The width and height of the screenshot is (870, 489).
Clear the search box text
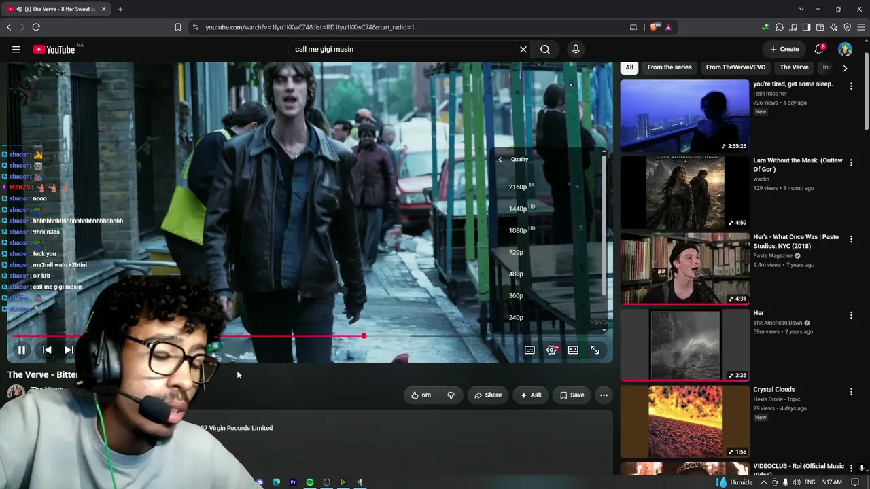click(x=523, y=49)
